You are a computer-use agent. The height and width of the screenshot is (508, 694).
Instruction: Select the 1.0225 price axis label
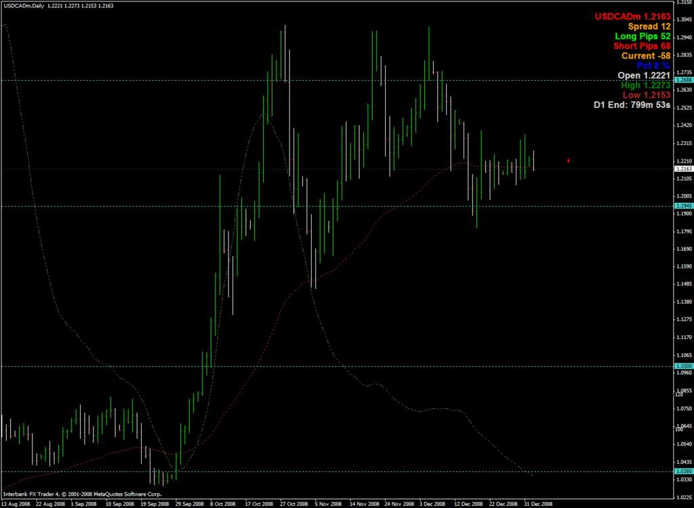point(684,497)
